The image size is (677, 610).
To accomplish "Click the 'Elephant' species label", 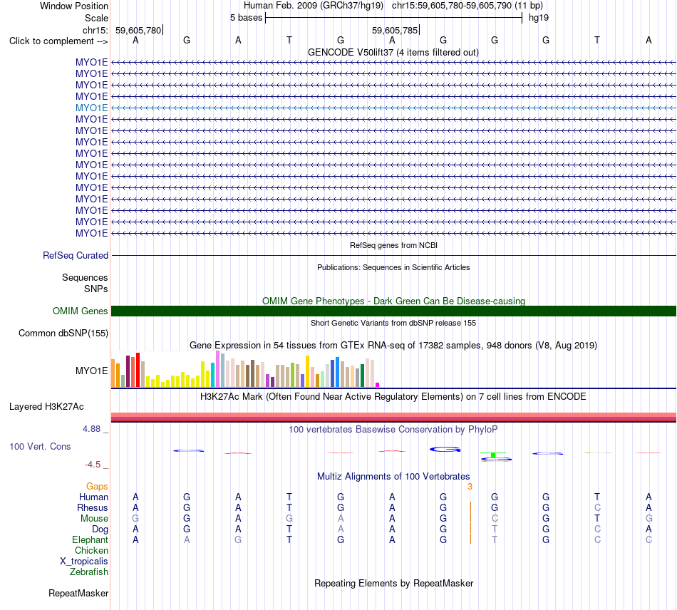I will point(90,540).
